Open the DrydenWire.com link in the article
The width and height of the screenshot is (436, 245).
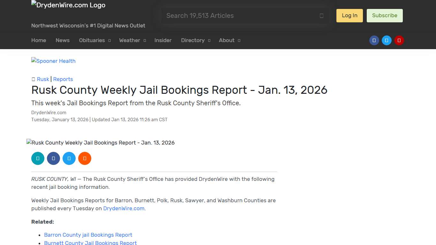[x=124, y=208]
